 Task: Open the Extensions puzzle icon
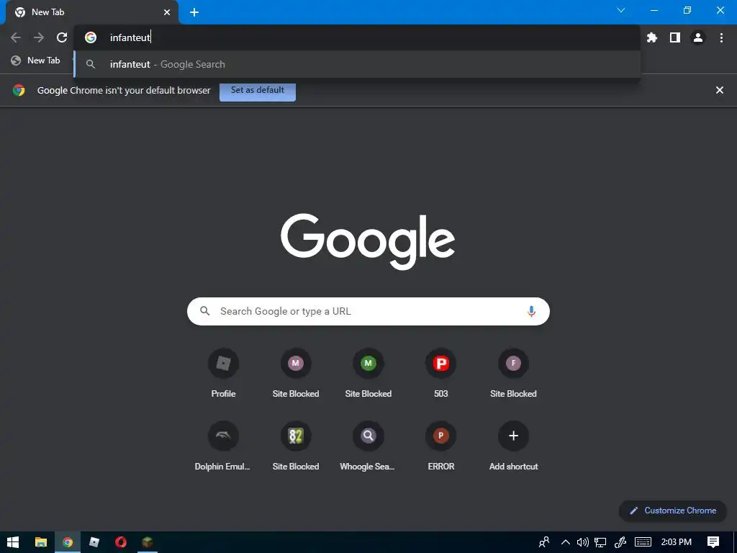[652, 37]
